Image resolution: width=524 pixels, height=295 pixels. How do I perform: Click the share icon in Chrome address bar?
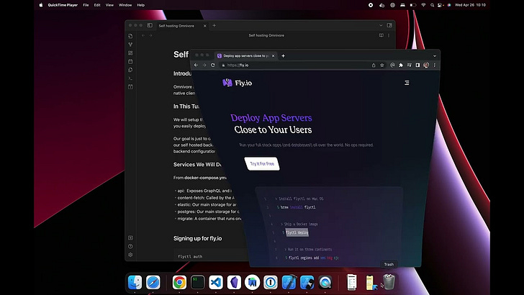pos(374,65)
